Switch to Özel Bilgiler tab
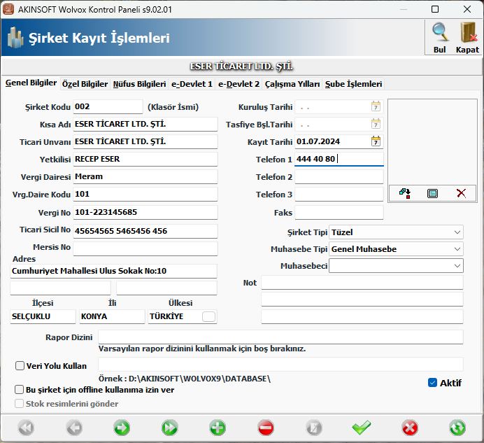 85,84
